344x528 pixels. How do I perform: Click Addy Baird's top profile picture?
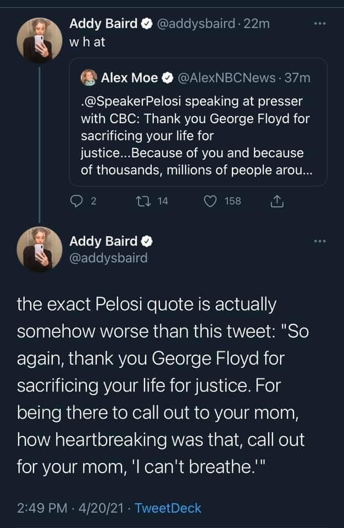coord(39,39)
